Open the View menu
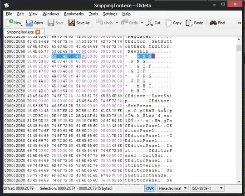Screen dimensions: 245x196 33,14
